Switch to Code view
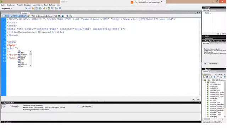227x128 pixels. [6, 16]
